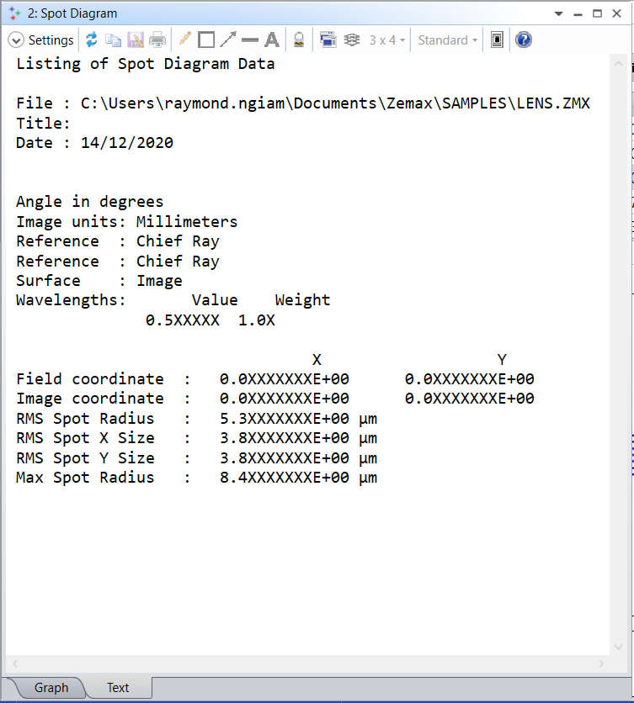Click the Print icon
The image size is (634, 703).
157,40
